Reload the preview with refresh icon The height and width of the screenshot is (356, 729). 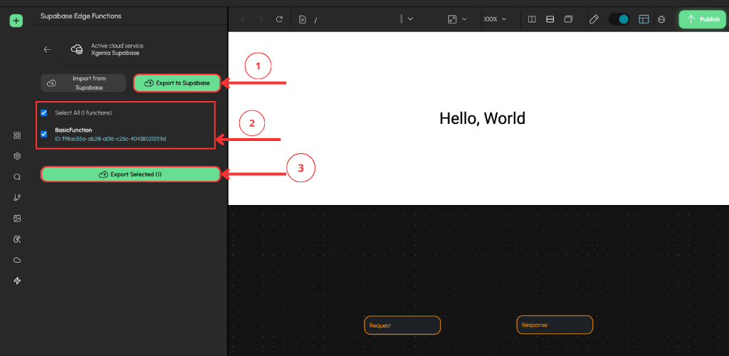click(x=279, y=19)
